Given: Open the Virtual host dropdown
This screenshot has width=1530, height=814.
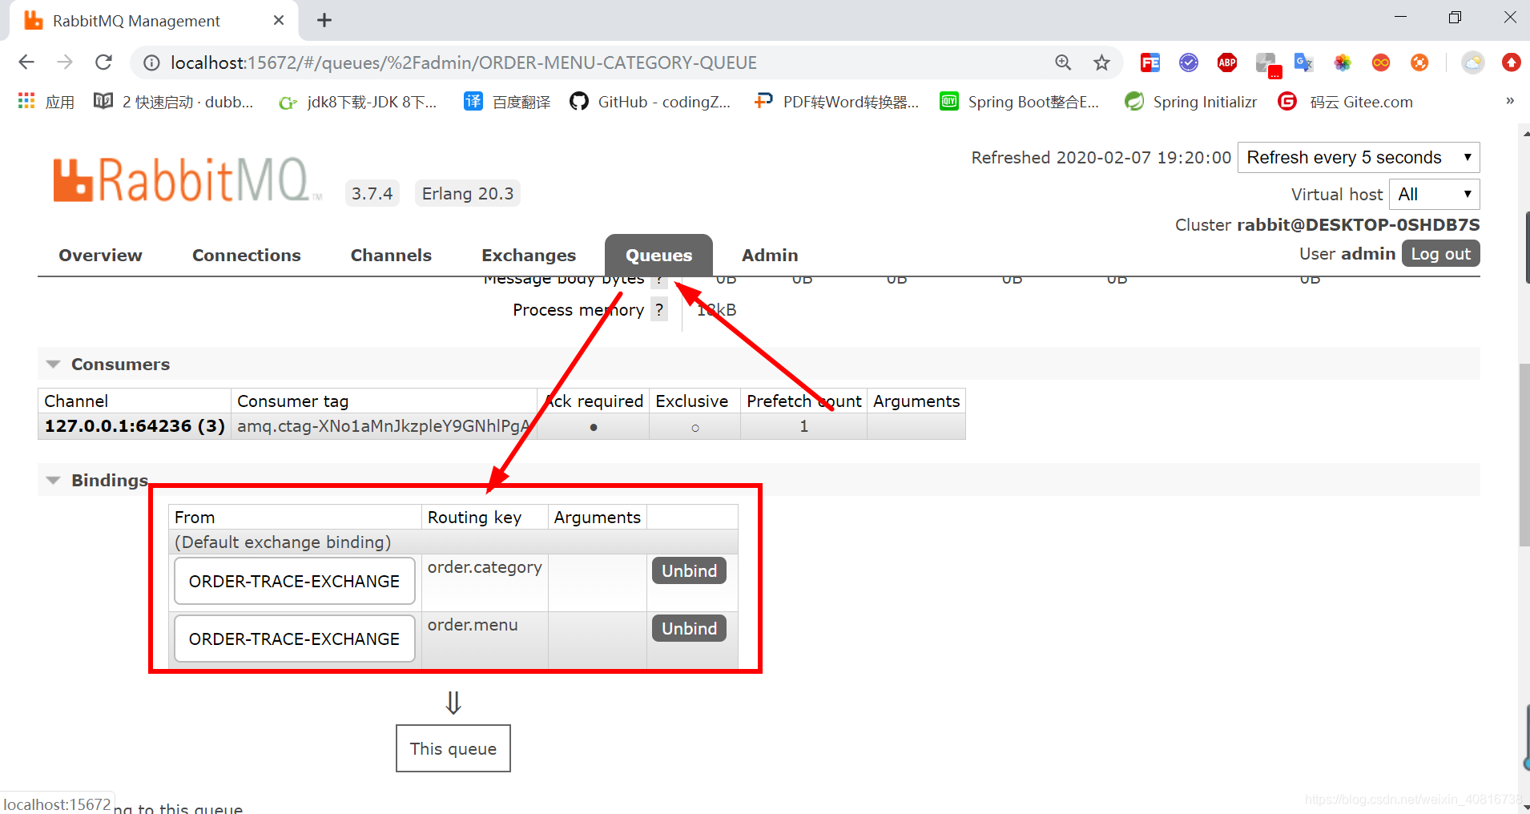Looking at the screenshot, I should click(x=1434, y=194).
